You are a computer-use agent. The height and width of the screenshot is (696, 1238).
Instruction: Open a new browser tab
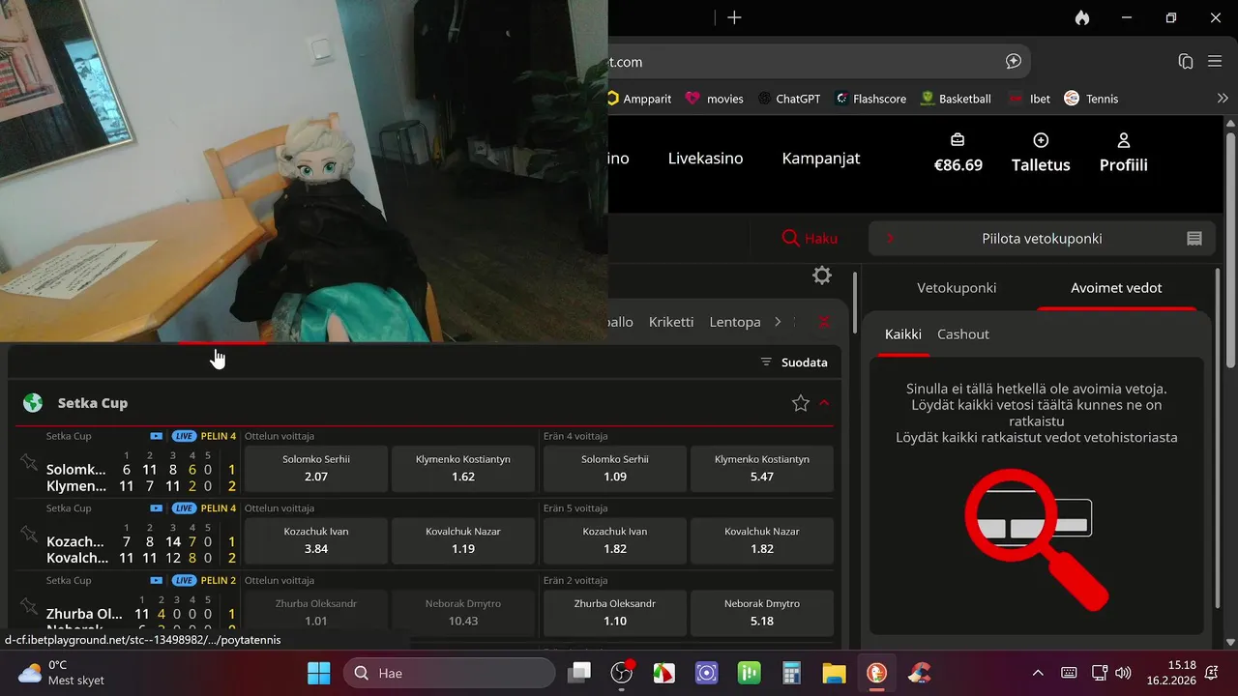click(734, 17)
